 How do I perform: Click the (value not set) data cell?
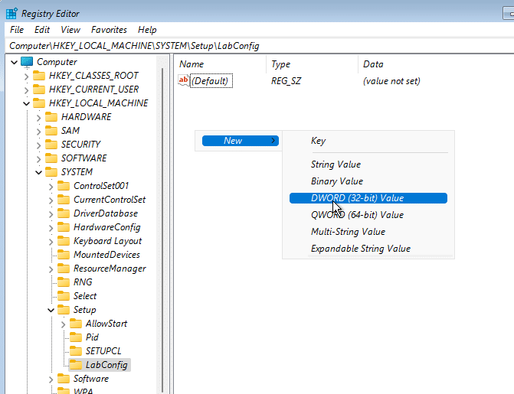click(391, 81)
